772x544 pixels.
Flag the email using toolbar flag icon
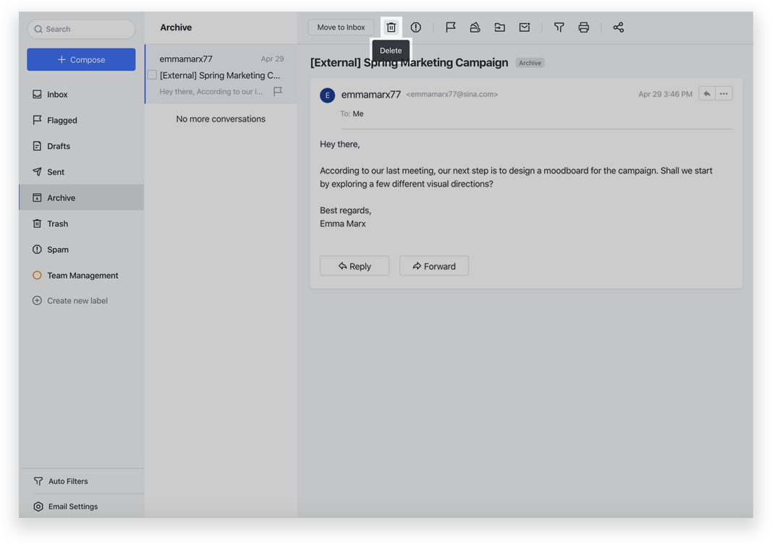[x=451, y=27]
